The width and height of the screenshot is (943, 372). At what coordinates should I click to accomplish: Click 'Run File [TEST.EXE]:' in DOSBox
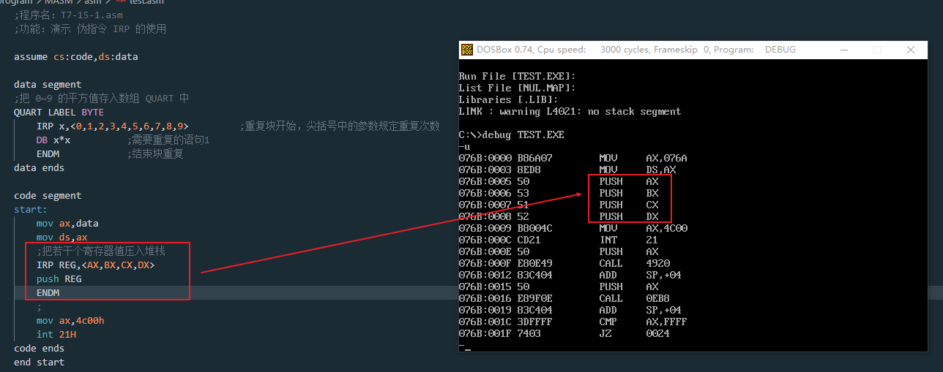(x=518, y=76)
